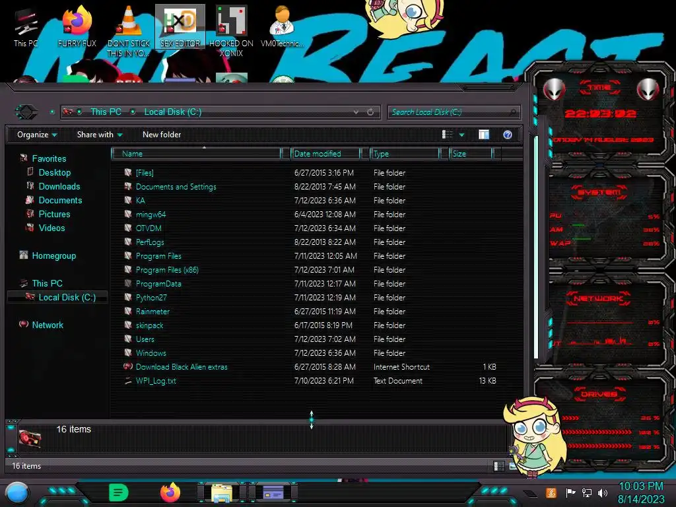Open the address bar history dropdown
676x507 pixels.
click(x=356, y=112)
